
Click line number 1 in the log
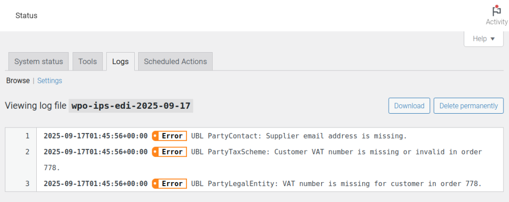pos(27,136)
